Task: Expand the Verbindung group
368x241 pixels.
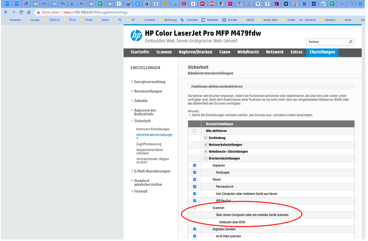Action: pyautogui.click(x=205, y=138)
